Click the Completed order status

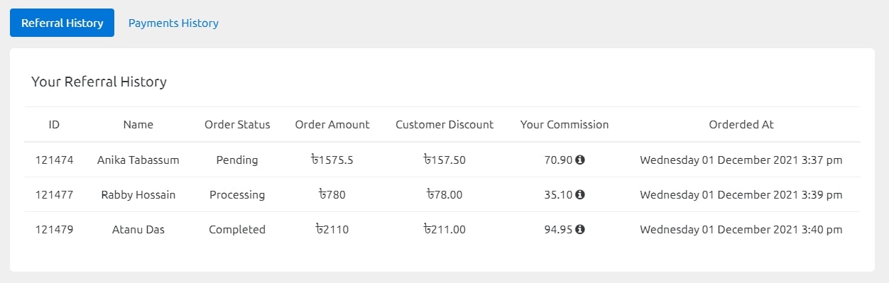(x=237, y=229)
